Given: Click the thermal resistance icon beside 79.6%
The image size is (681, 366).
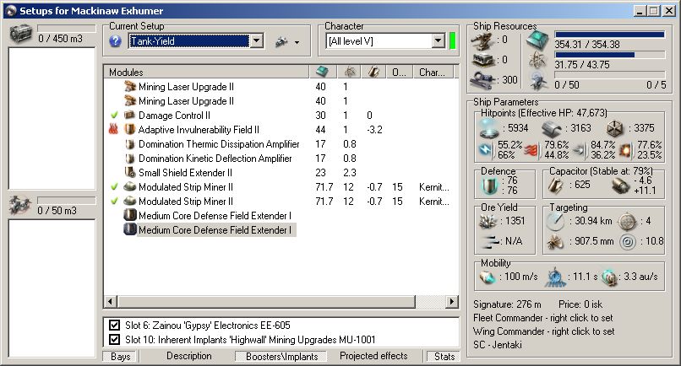Looking at the screenshot, I should (532, 150).
